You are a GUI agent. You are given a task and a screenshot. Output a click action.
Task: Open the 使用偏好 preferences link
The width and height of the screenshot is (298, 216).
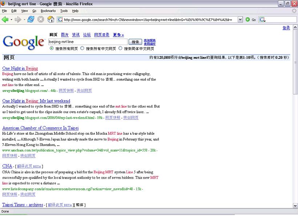point(150,44)
